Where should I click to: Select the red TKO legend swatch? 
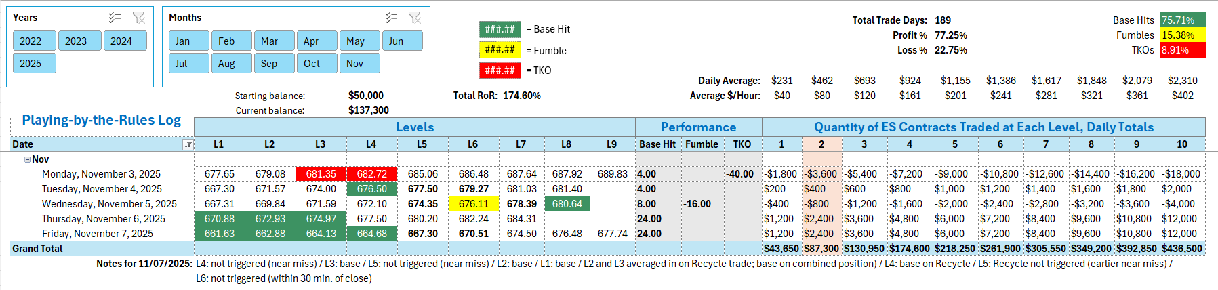click(x=500, y=70)
